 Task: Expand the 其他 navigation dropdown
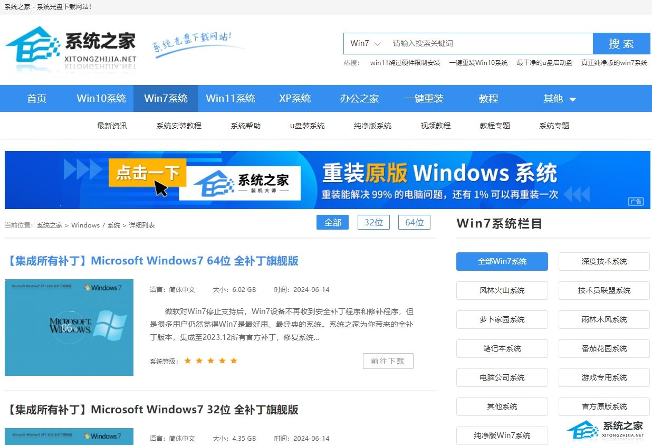(560, 98)
